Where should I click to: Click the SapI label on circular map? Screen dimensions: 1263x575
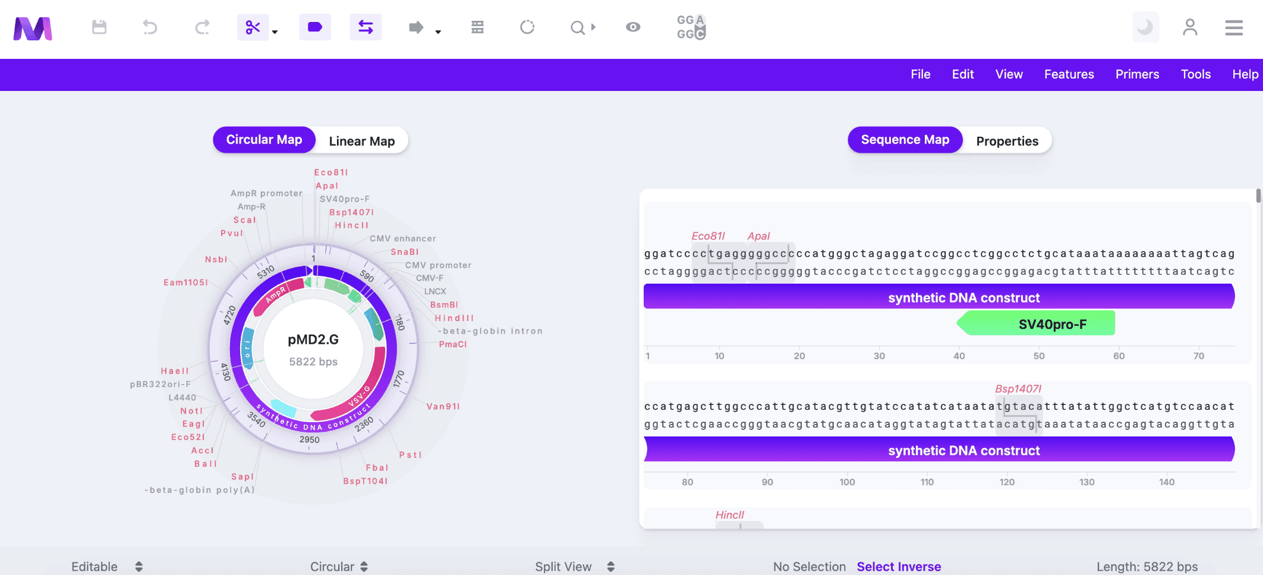pyautogui.click(x=242, y=477)
